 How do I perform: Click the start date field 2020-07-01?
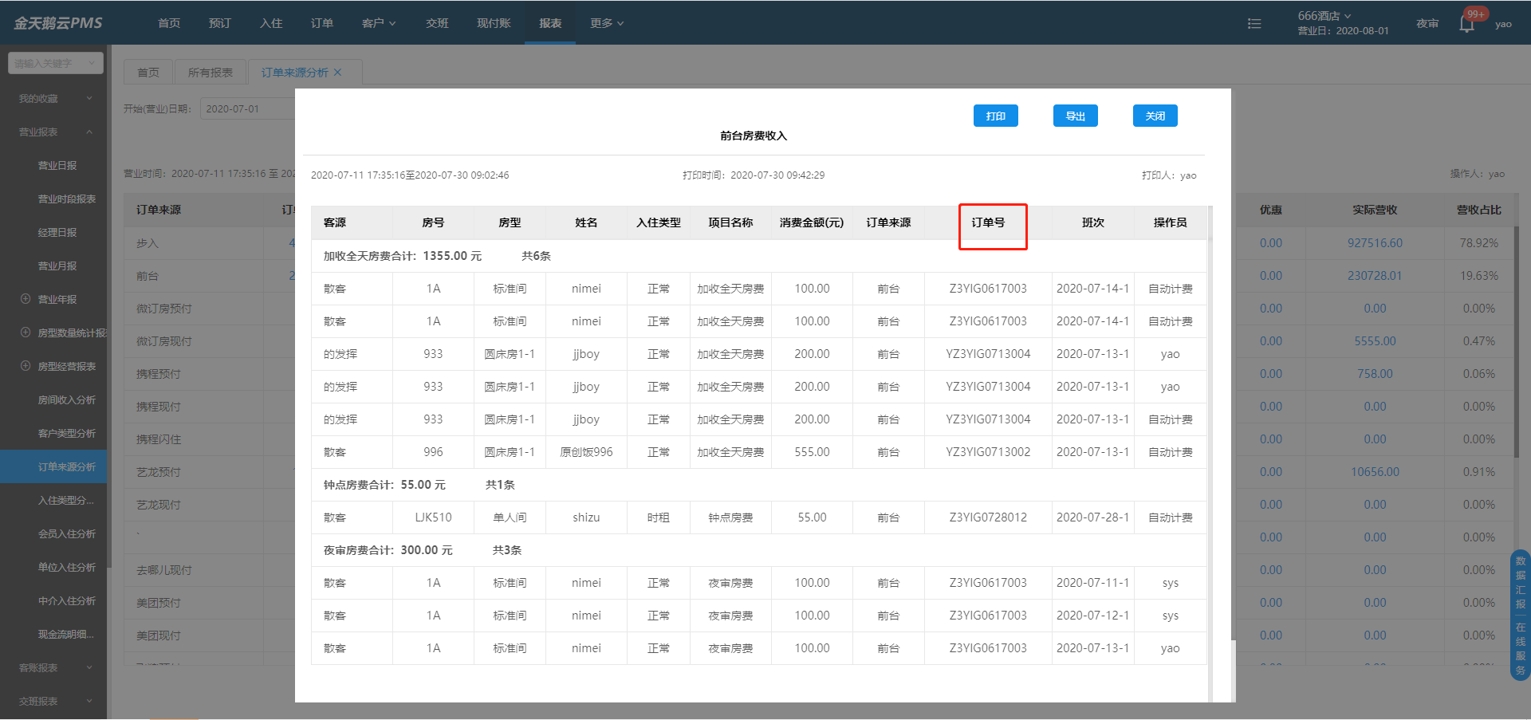[x=247, y=108]
